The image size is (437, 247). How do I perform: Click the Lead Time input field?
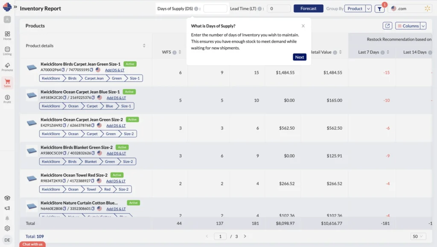pyautogui.click(x=279, y=9)
